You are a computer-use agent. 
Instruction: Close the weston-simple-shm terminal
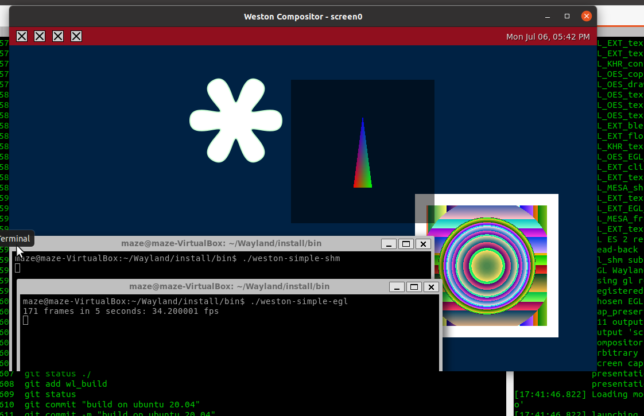[x=423, y=244]
